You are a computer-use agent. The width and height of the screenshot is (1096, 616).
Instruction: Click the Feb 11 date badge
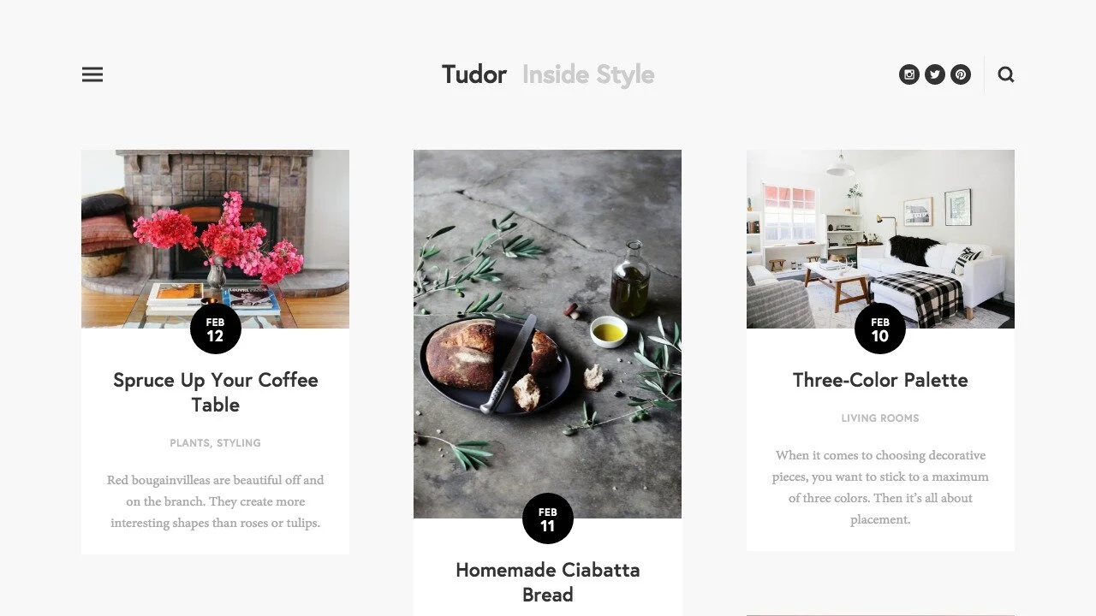click(548, 518)
